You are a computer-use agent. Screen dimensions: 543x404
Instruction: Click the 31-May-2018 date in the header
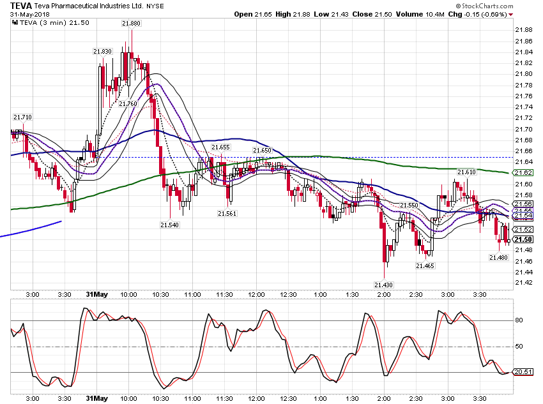[30, 15]
